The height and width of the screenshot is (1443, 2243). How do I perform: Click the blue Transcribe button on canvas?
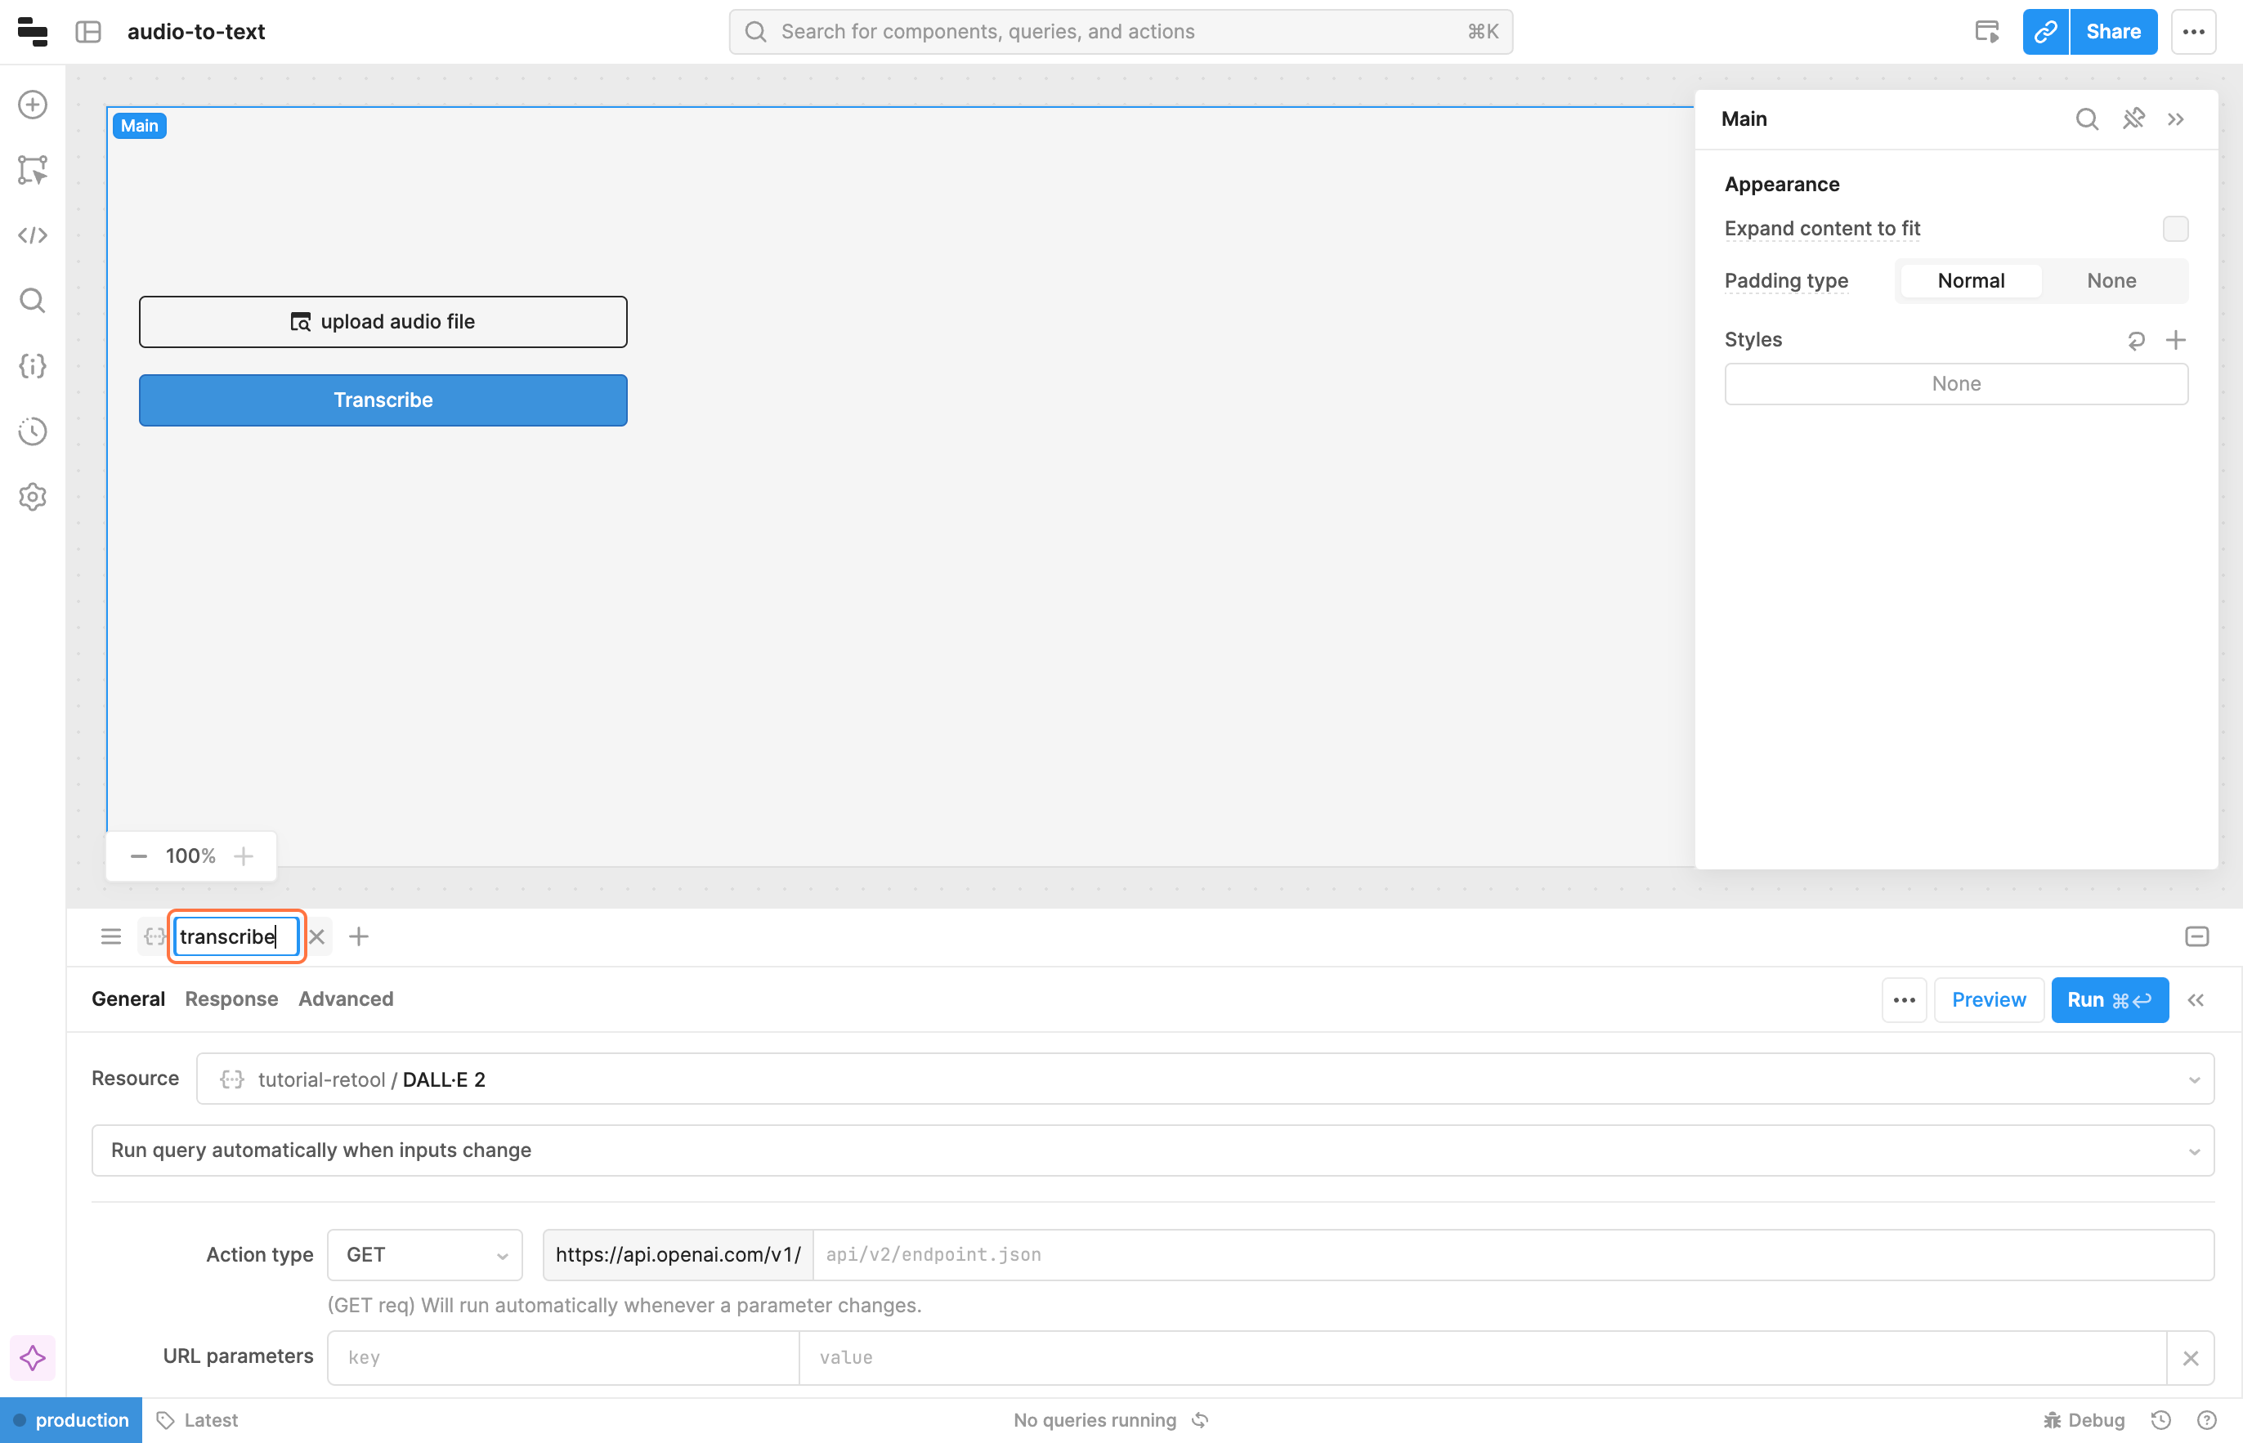click(383, 400)
